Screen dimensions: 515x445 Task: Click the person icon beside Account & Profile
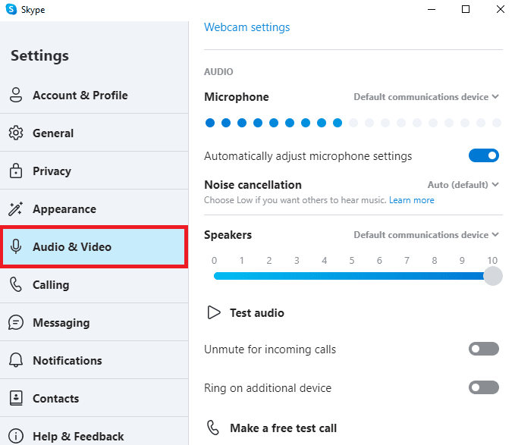pos(16,96)
